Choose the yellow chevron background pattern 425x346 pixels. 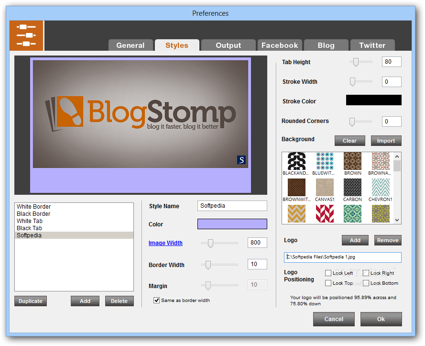click(x=296, y=214)
